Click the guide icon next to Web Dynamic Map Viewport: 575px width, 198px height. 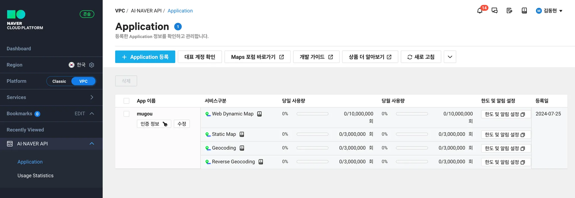259,114
